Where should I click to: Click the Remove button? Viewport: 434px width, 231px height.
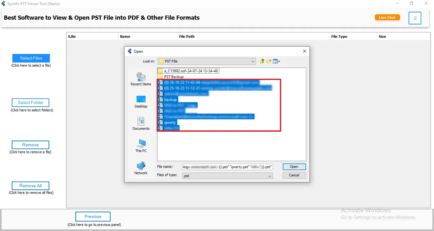pos(31,145)
